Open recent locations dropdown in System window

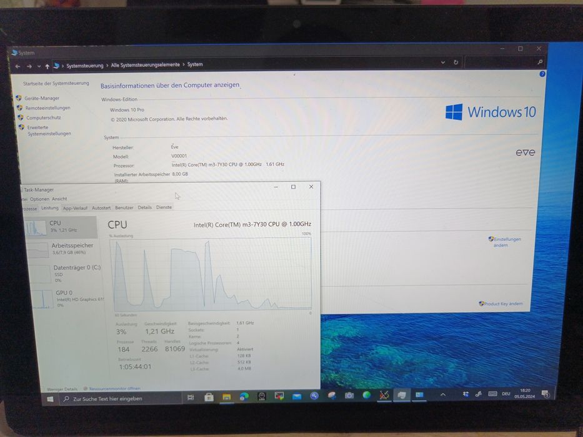click(x=39, y=67)
